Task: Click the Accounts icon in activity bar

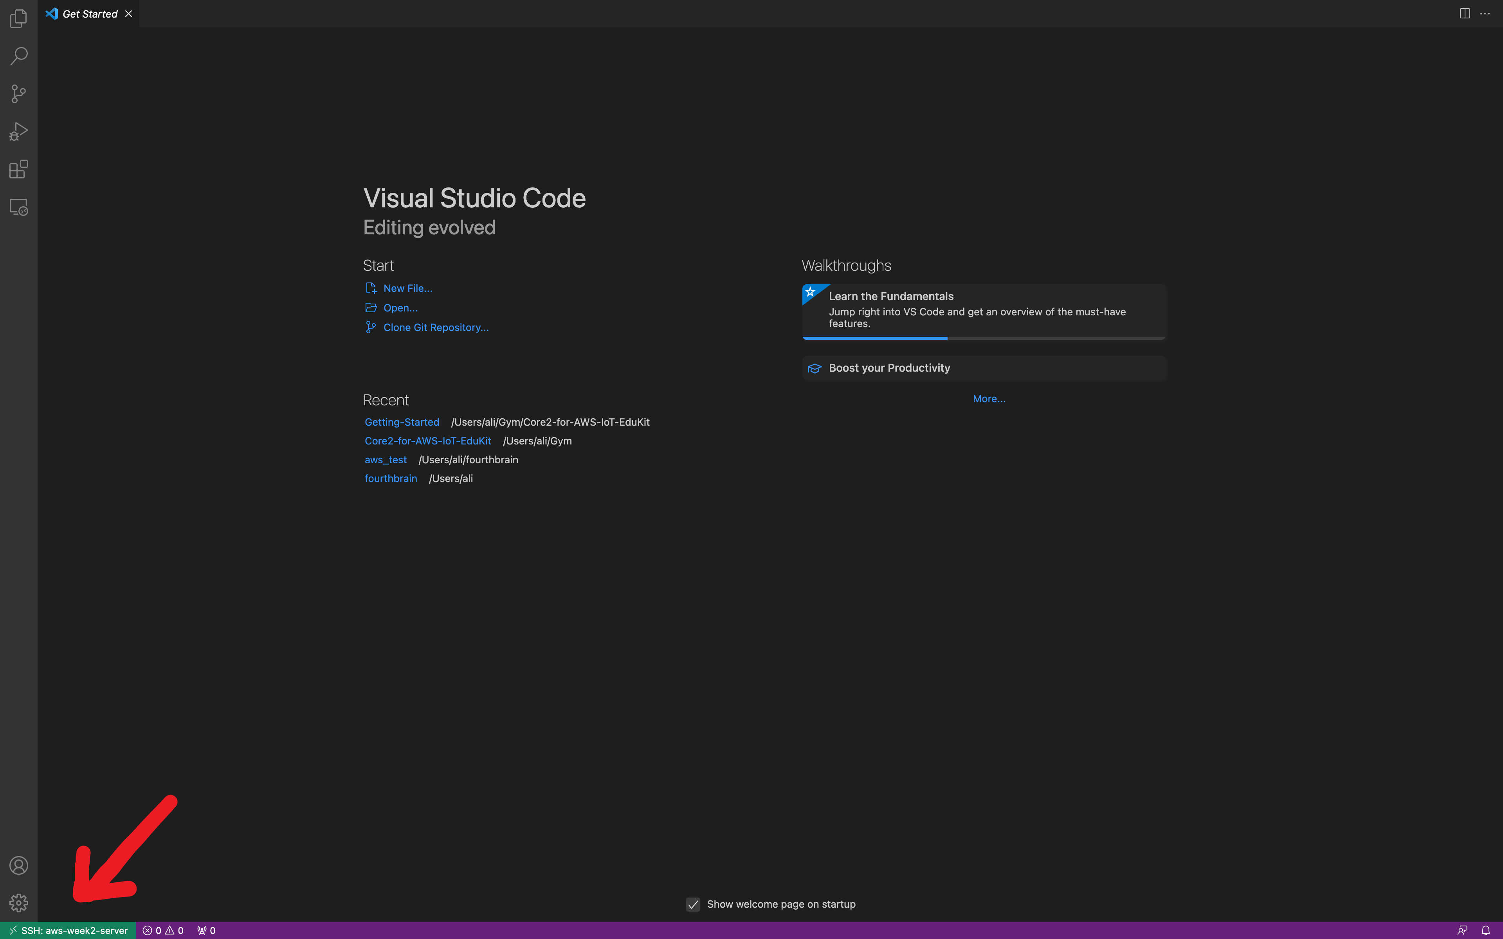Action: (19, 865)
